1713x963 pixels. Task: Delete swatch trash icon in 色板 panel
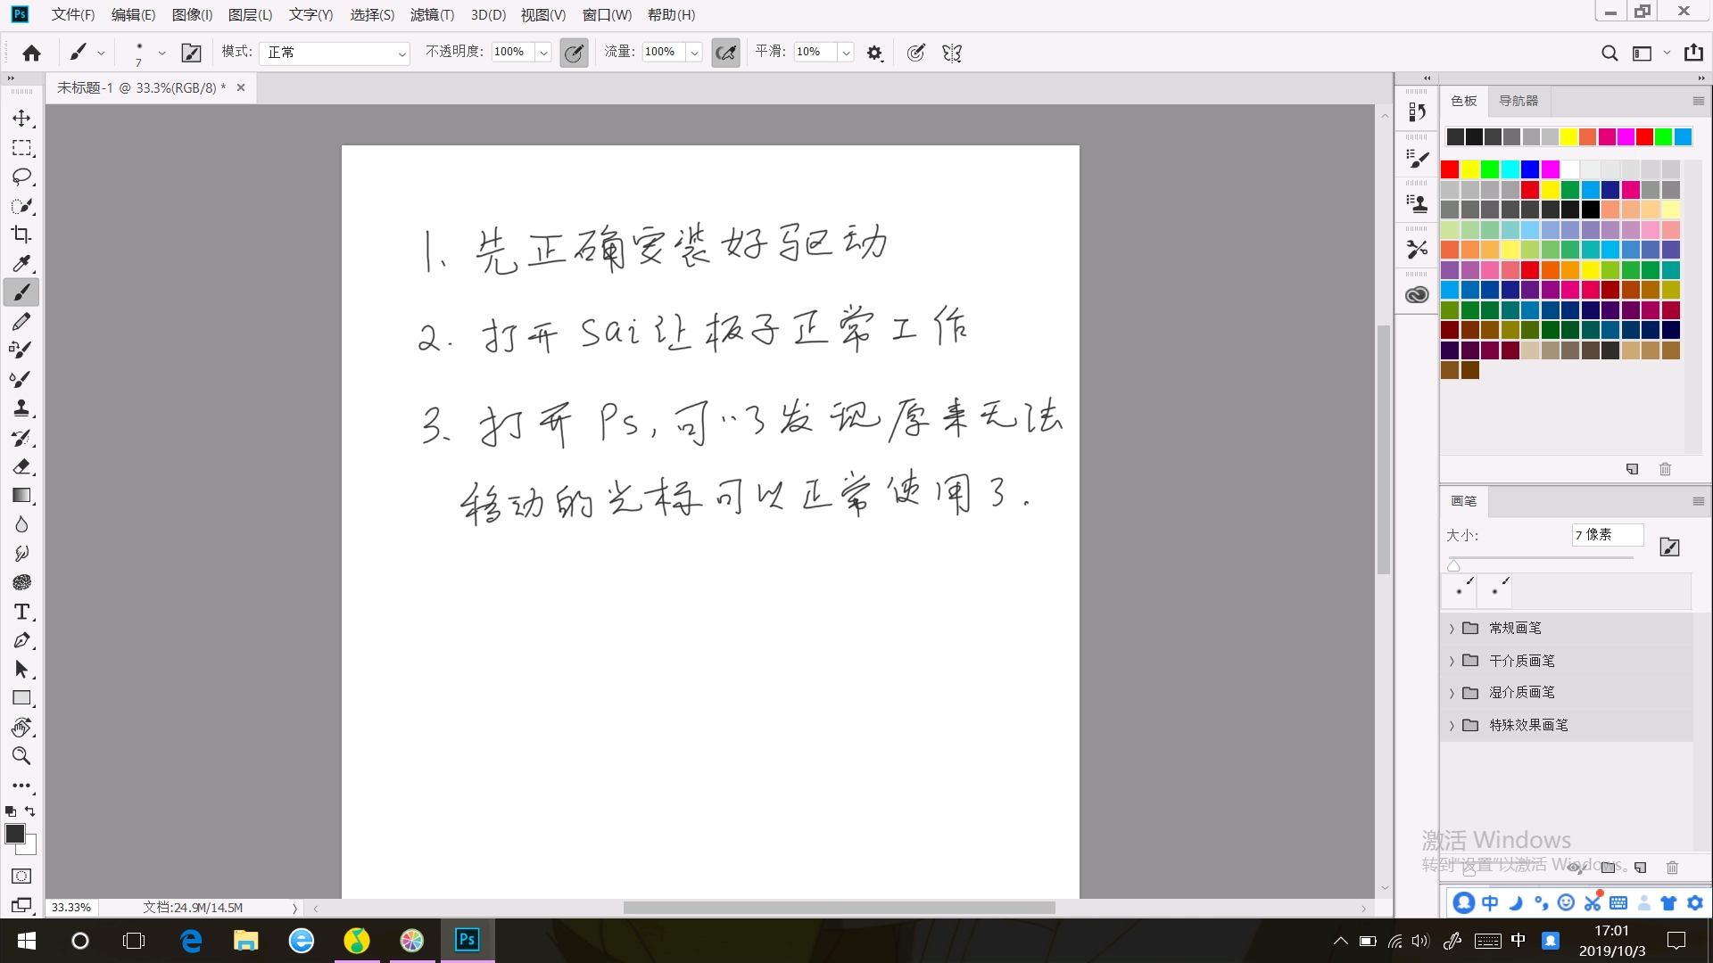click(x=1665, y=469)
